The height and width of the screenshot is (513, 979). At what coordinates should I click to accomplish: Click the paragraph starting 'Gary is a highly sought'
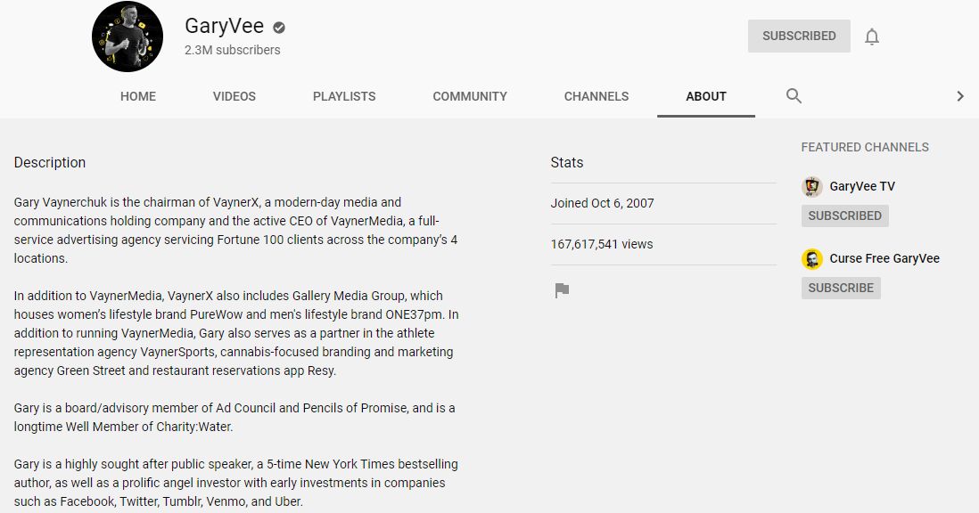tap(235, 483)
